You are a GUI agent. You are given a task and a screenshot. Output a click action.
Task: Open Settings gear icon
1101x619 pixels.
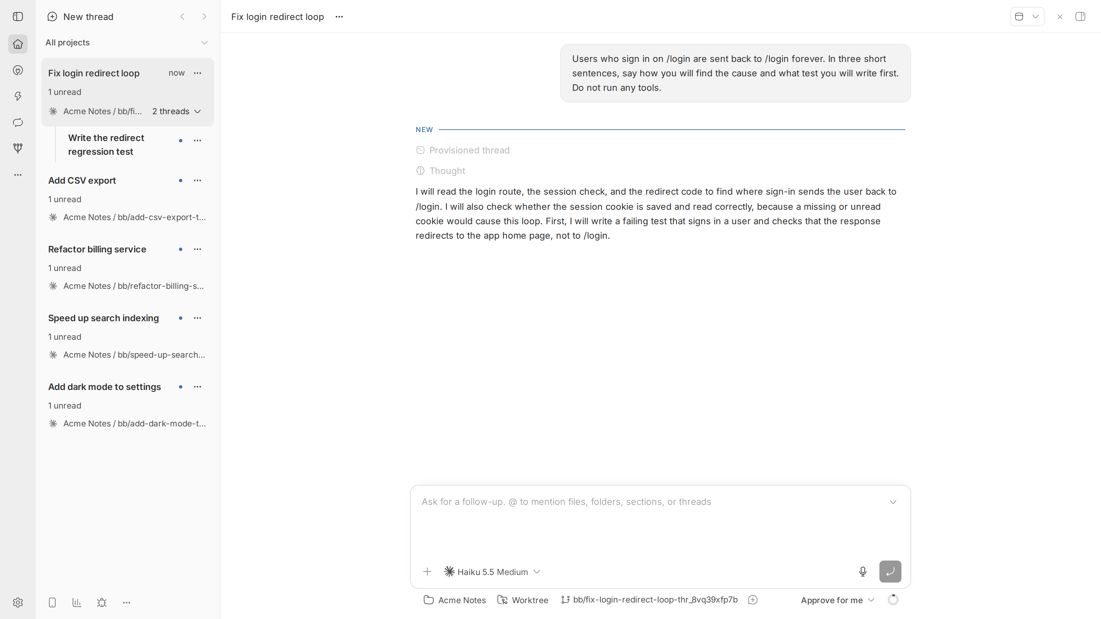[18, 602]
